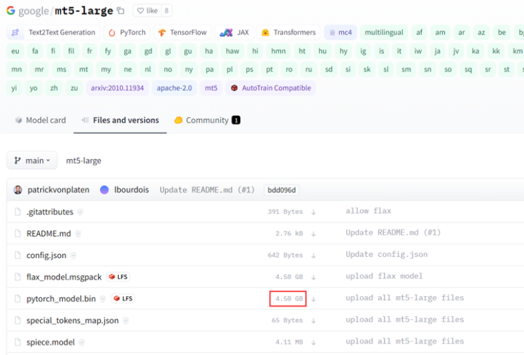Download config.json via arrow icon

point(314,255)
